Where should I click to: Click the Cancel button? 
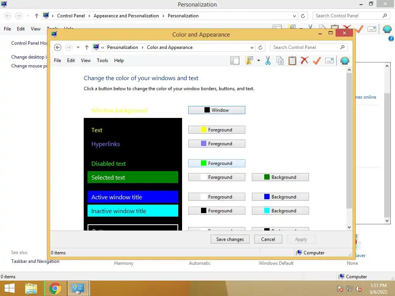pyautogui.click(x=268, y=239)
